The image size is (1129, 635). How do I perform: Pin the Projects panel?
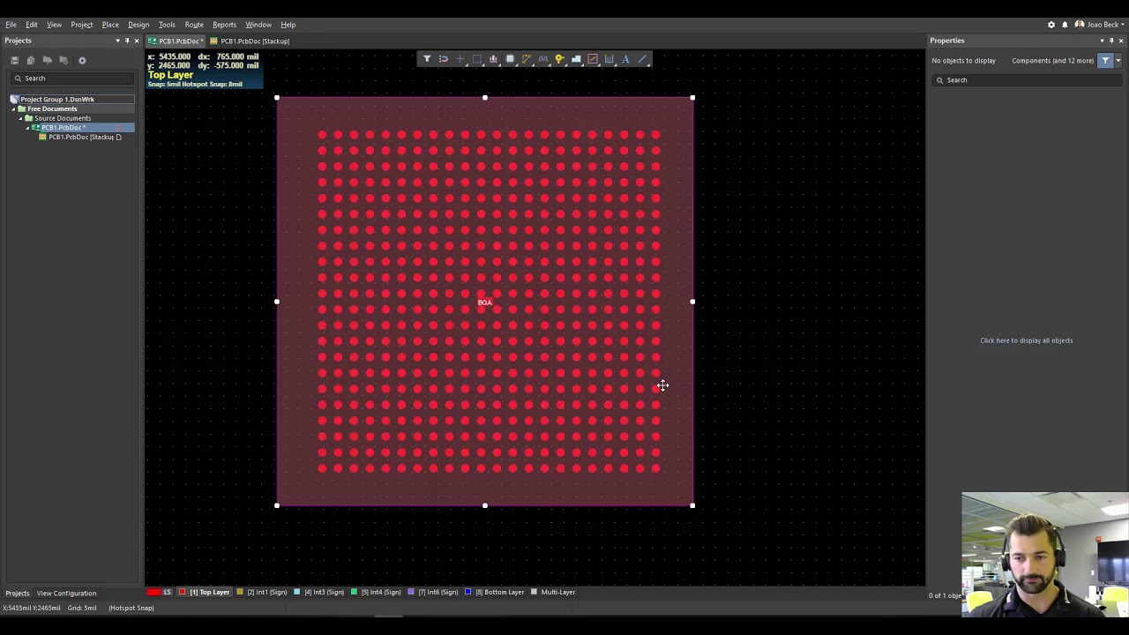pos(127,41)
